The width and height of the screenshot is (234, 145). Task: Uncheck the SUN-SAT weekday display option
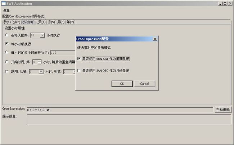point(79,59)
